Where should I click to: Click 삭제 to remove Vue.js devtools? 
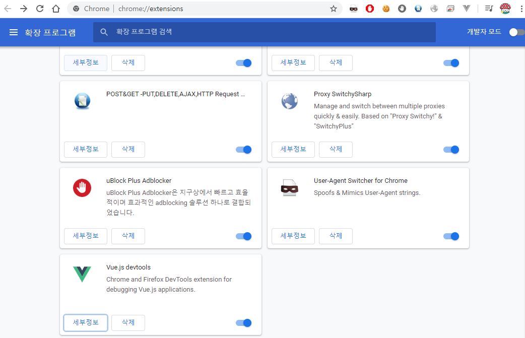click(128, 322)
